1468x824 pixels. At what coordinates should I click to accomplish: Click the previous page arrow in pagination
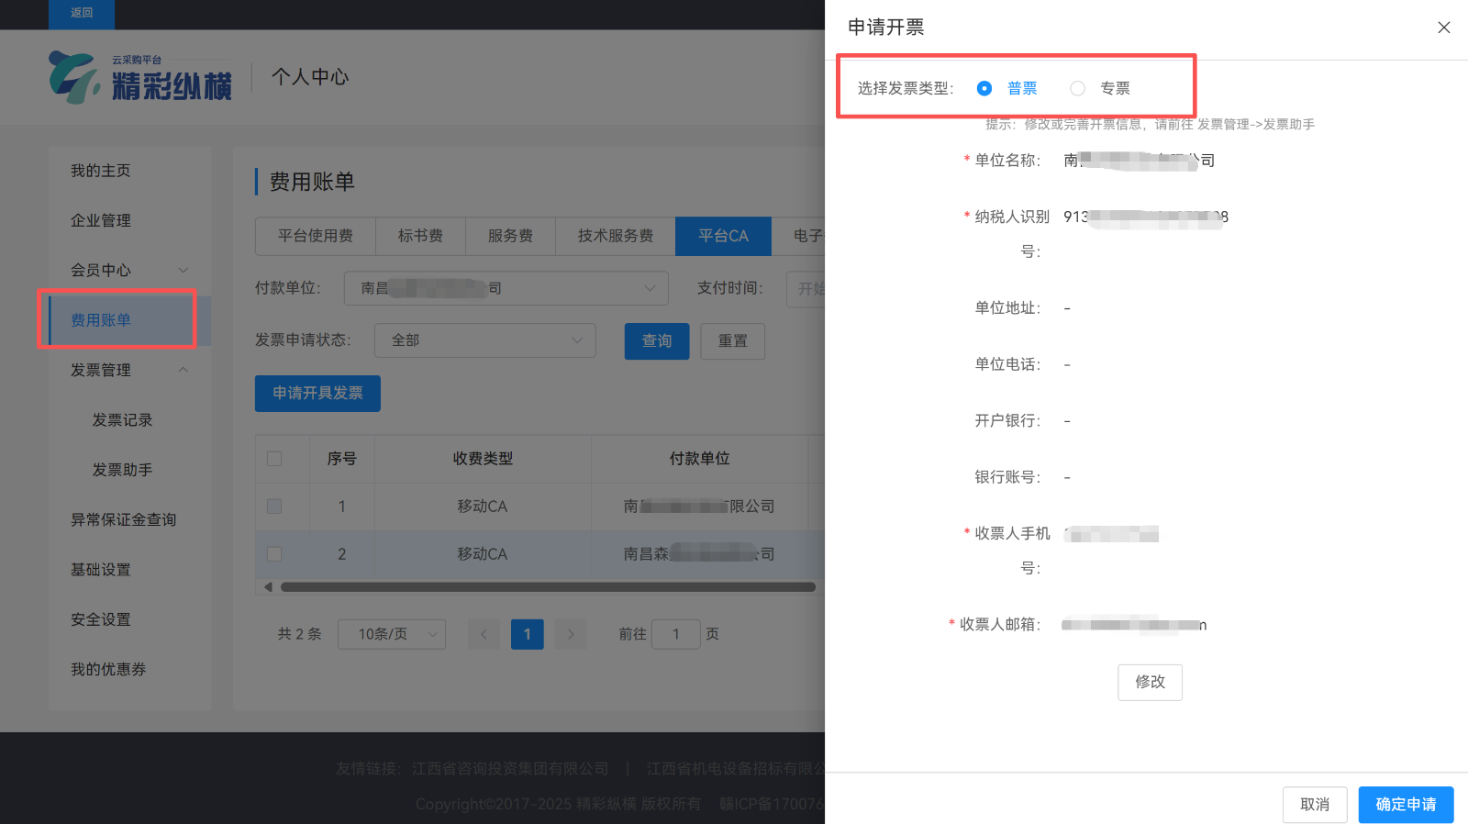[x=484, y=634]
